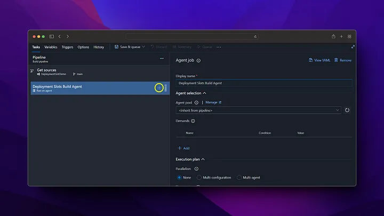
Task: Select the Multi-configuration parallelism option
Action: (x=199, y=178)
